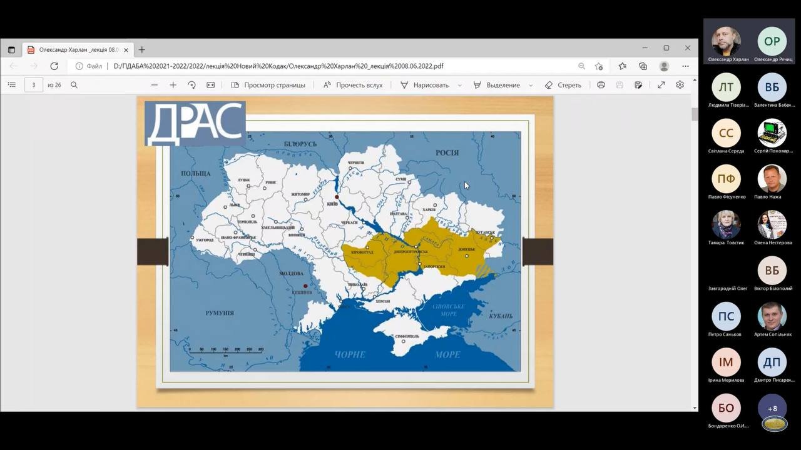Zoom in with the plus icon
Image resolution: width=801 pixels, height=450 pixels.
(173, 85)
